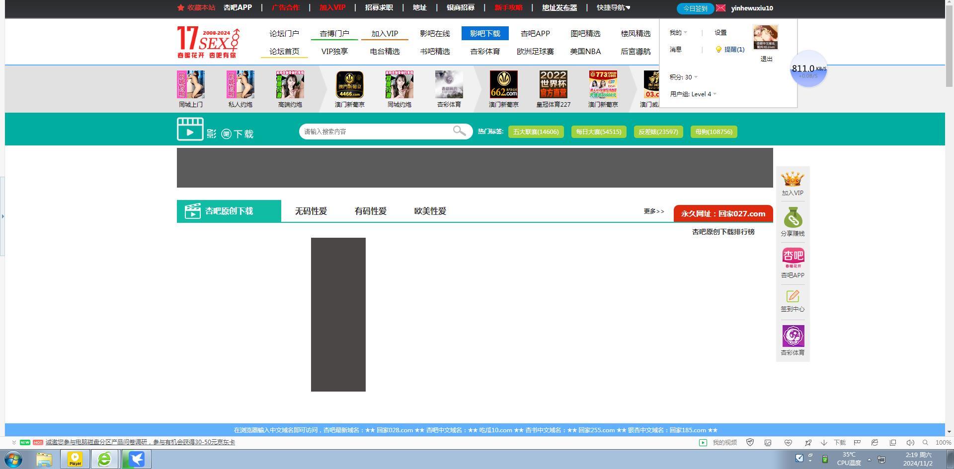Toggle the image-blocking icon in status bar
Screen dimensions: 954x469
click(x=768, y=442)
